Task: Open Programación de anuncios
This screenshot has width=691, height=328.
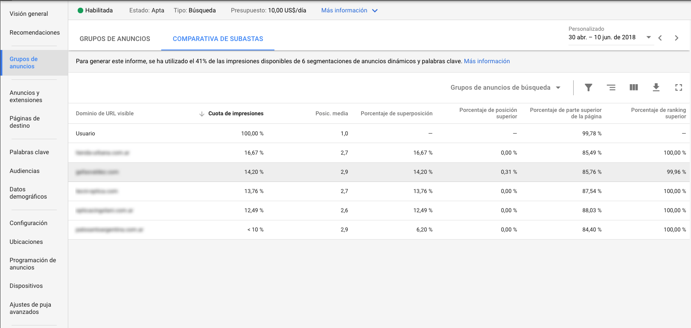Action: 33,264
